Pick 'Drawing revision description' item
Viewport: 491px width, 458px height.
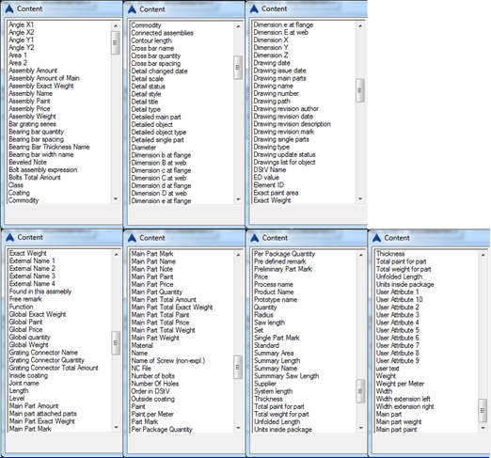click(x=293, y=124)
